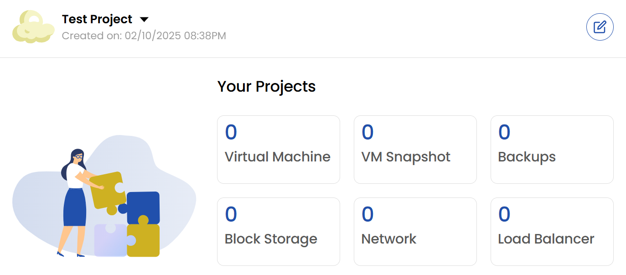Select the Virtual Machine resource card
The image size is (626, 275).
click(x=278, y=150)
